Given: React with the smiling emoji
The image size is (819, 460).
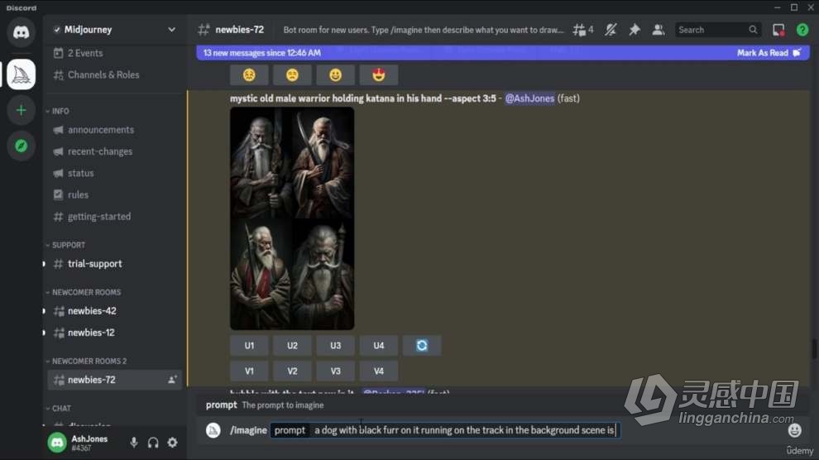Looking at the screenshot, I should pyautogui.click(x=335, y=75).
